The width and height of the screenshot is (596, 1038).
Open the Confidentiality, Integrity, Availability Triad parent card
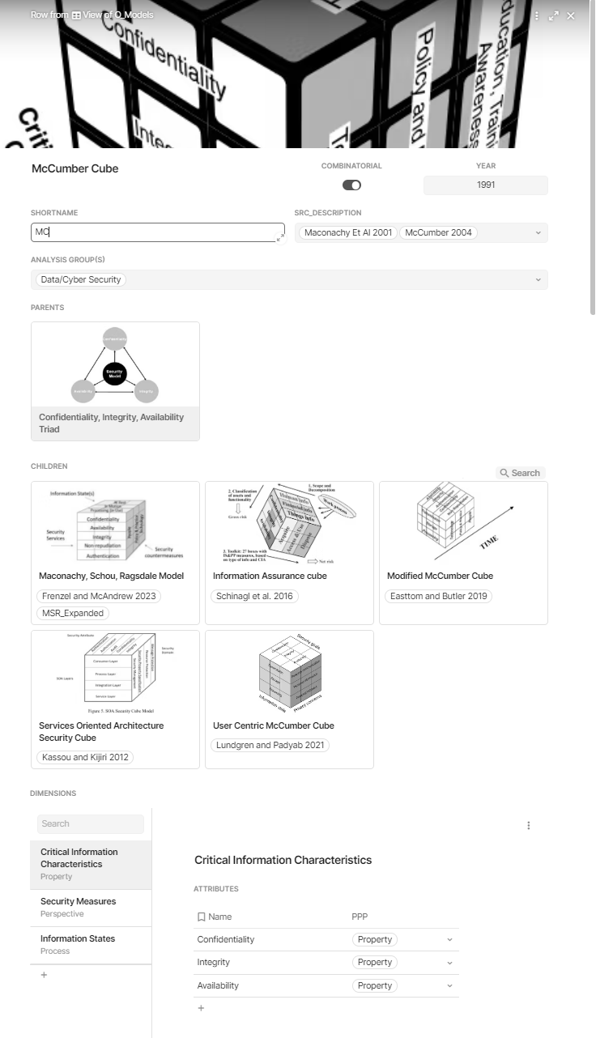coord(115,381)
